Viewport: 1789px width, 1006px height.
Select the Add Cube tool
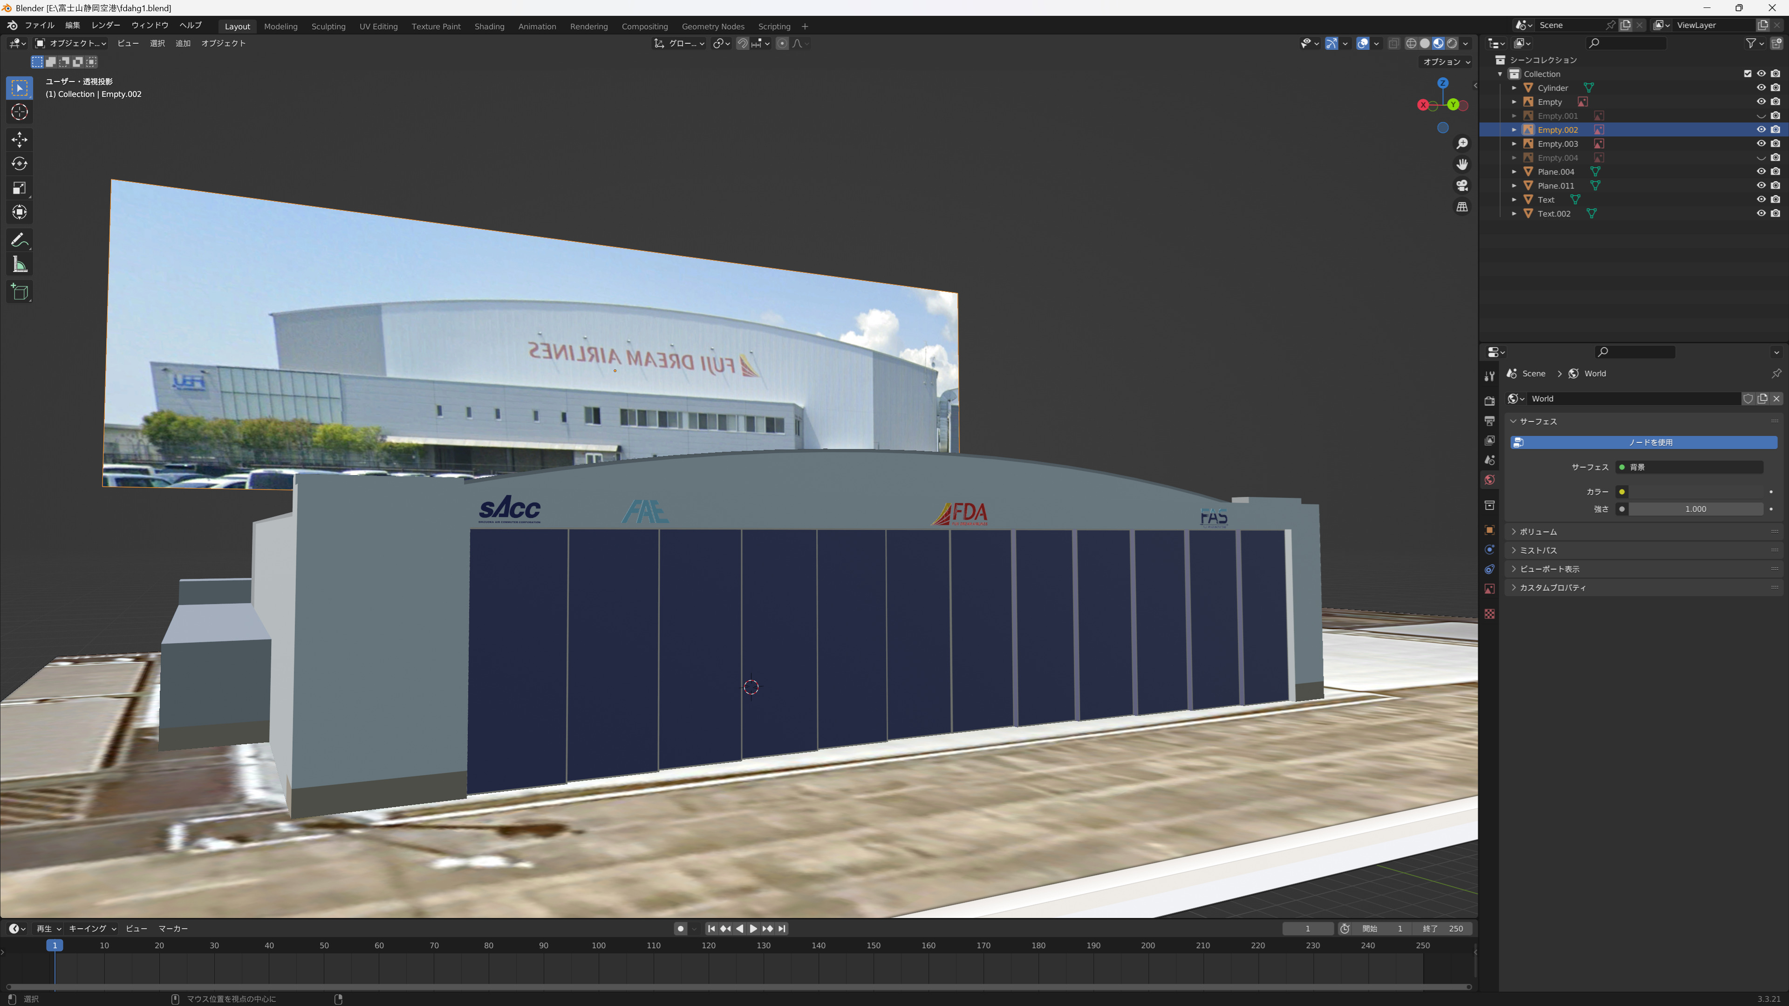coord(20,292)
